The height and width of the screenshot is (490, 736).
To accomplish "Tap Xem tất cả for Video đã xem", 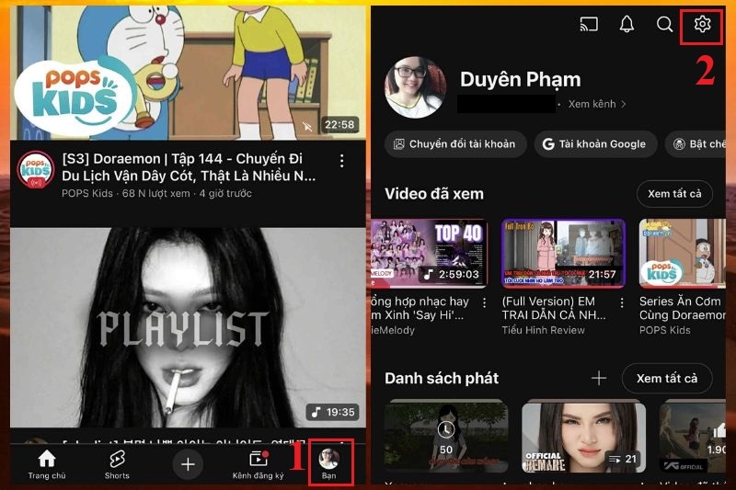I will pos(674,193).
